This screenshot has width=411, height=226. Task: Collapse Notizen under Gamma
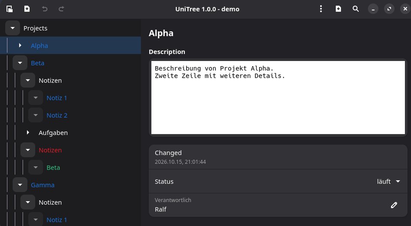pyautogui.click(x=28, y=202)
